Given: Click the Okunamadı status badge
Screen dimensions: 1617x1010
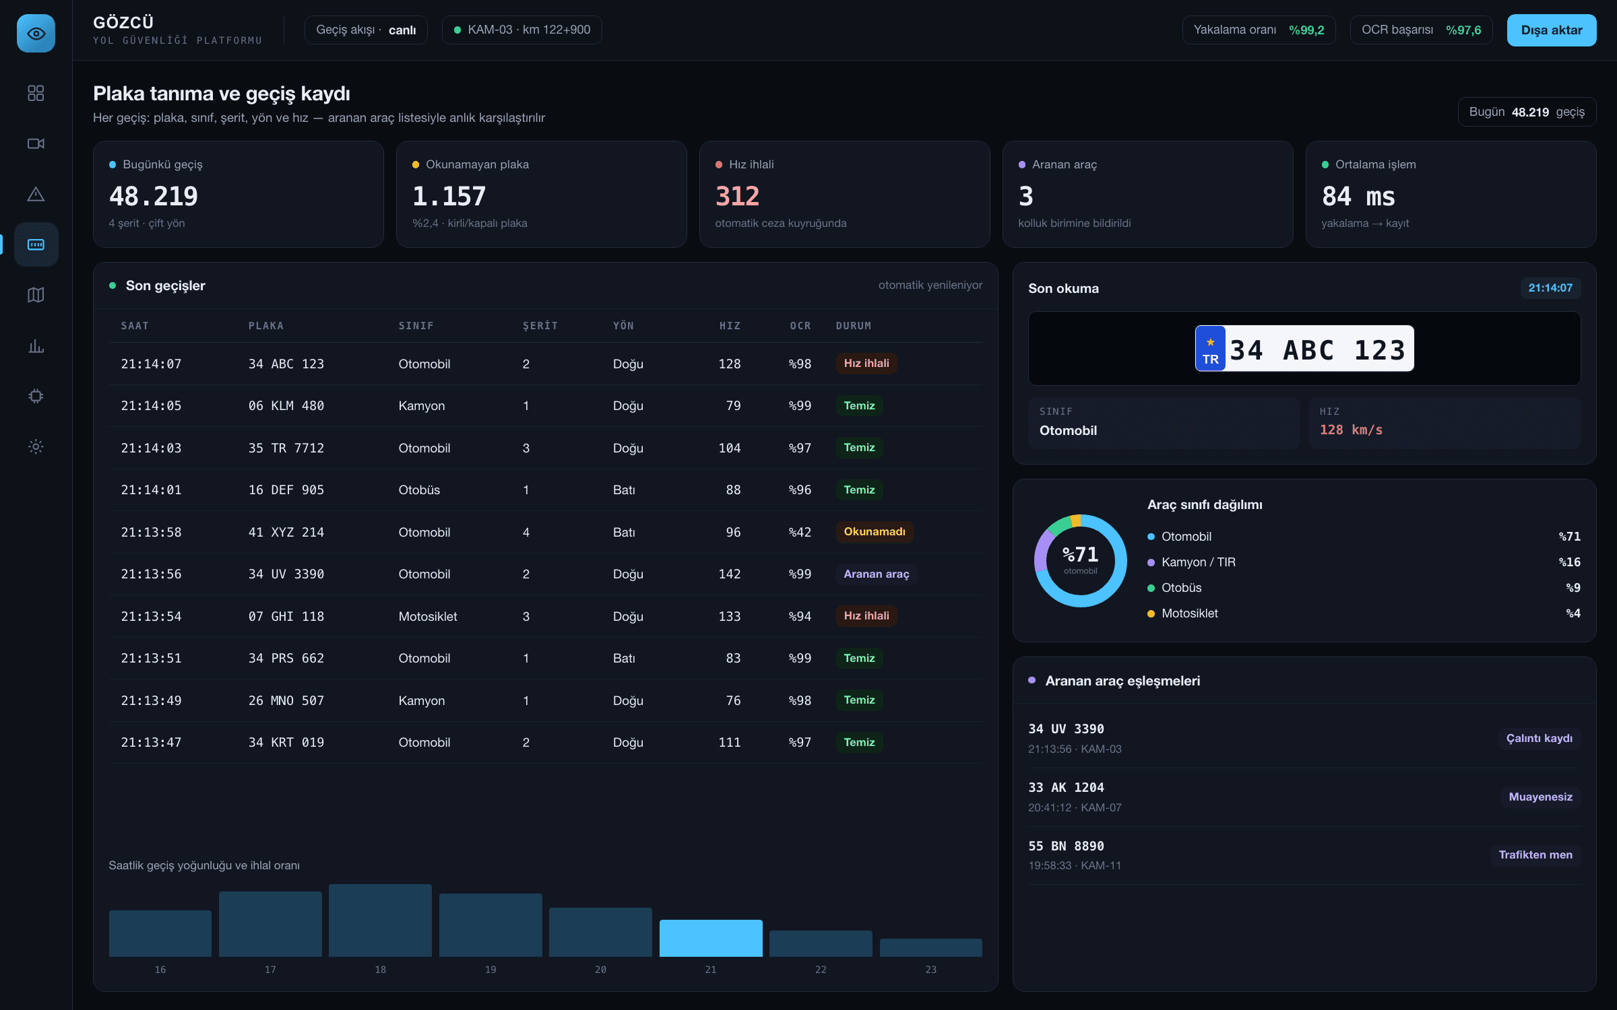Looking at the screenshot, I should 874,532.
